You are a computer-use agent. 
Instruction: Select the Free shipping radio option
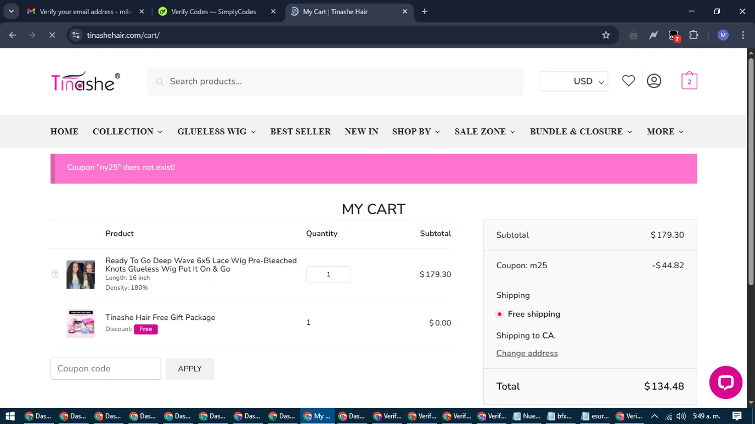[x=499, y=314]
